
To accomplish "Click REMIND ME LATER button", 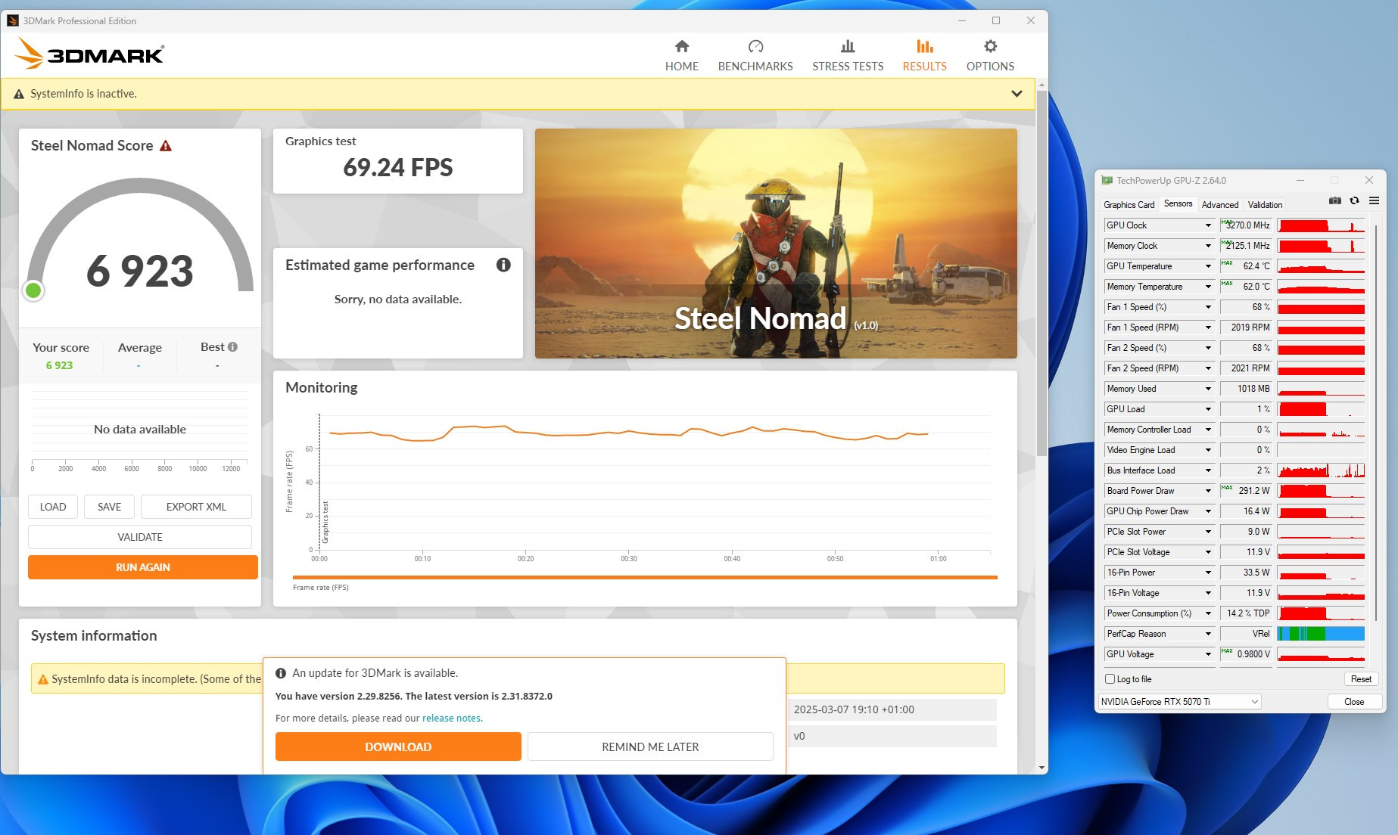I will point(650,747).
